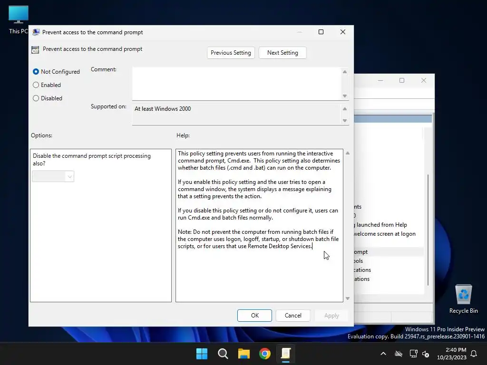Click the background window vertical scrollbar
Image resolution: width=487 pixels, height=365 pixels.
[428, 230]
